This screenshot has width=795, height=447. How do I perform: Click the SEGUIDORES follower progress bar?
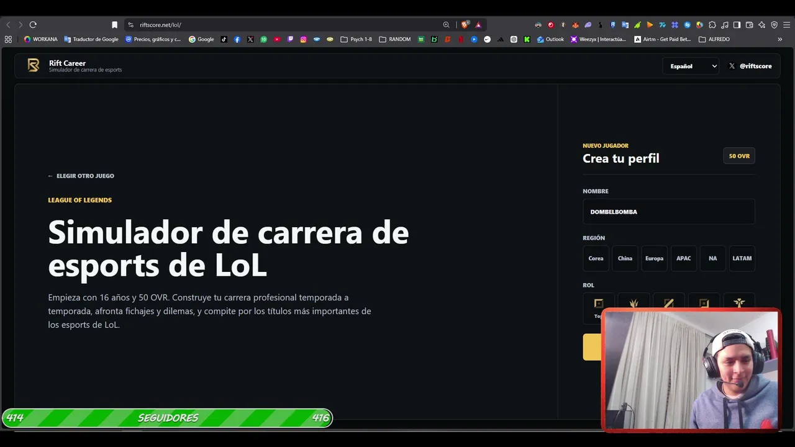click(x=167, y=418)
